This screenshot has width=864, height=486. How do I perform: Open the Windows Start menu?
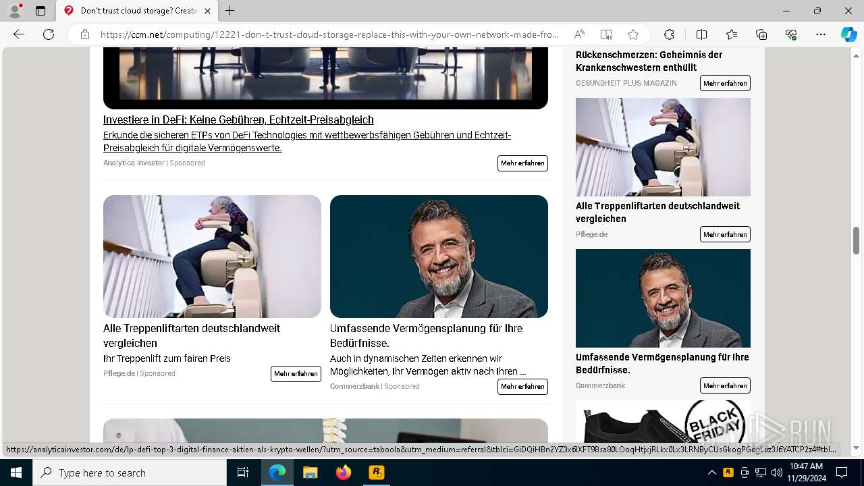[x=16, y=473]
